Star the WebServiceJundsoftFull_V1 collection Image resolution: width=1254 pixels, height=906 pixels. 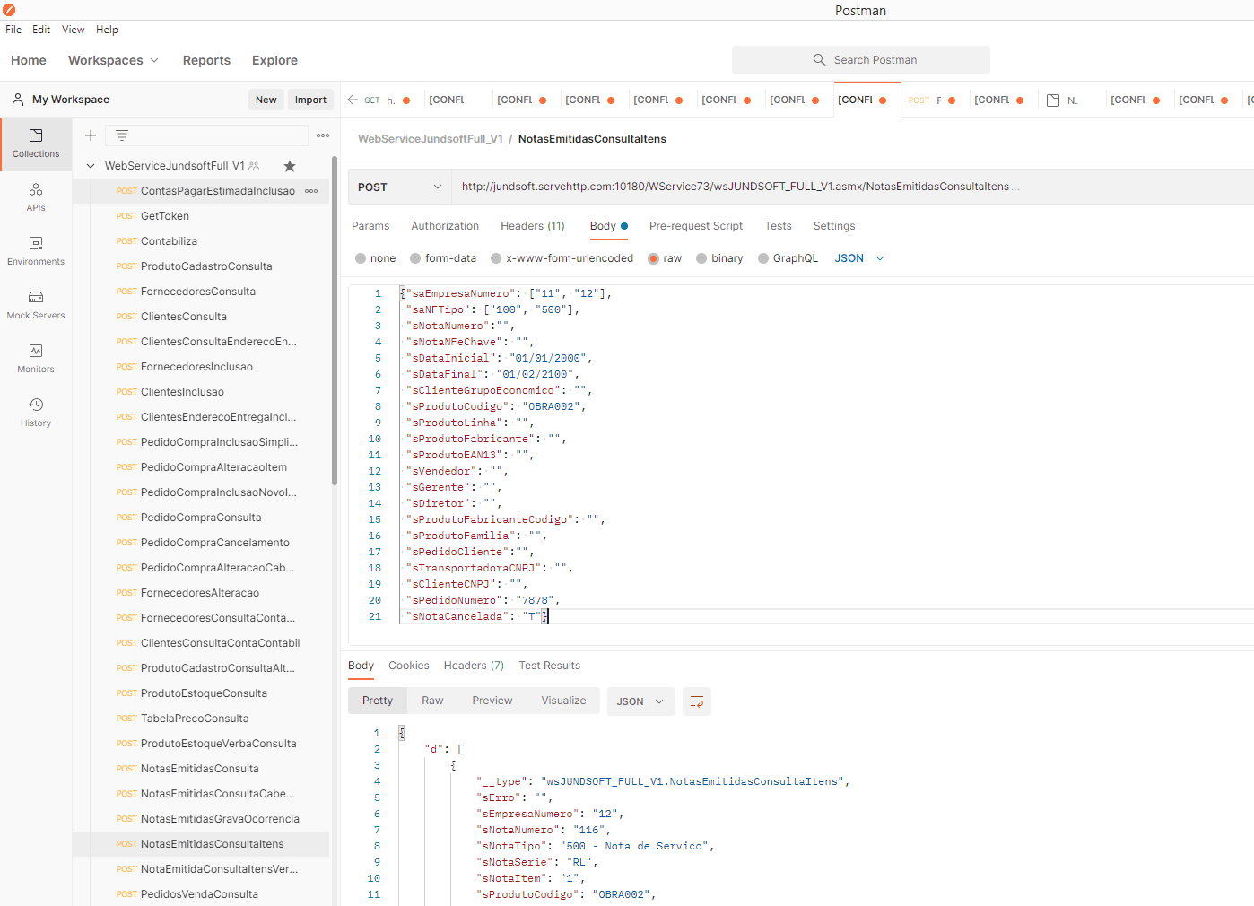pos(290,166)
